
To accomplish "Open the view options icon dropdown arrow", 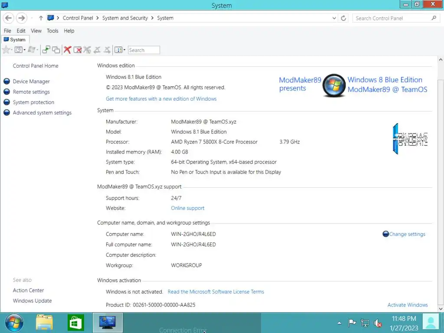I will point(124,50).
